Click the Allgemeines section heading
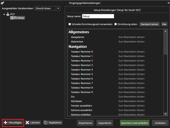 point(79,32)
